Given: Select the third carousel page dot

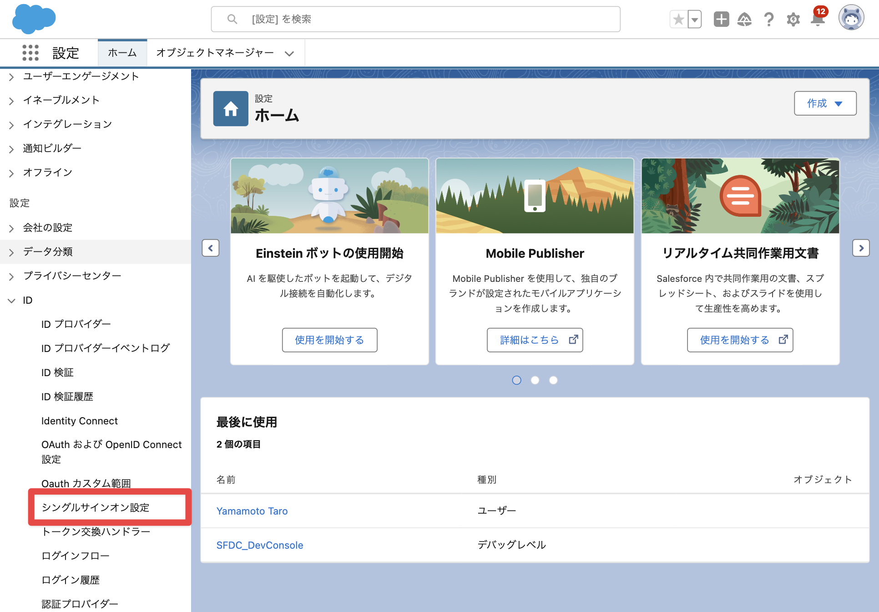Looking at the screenshot, I should (x=553, y=380).
